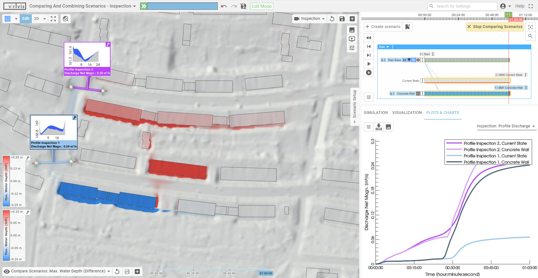Toggle the Rain Base grid icon

[x=414, y=60]
